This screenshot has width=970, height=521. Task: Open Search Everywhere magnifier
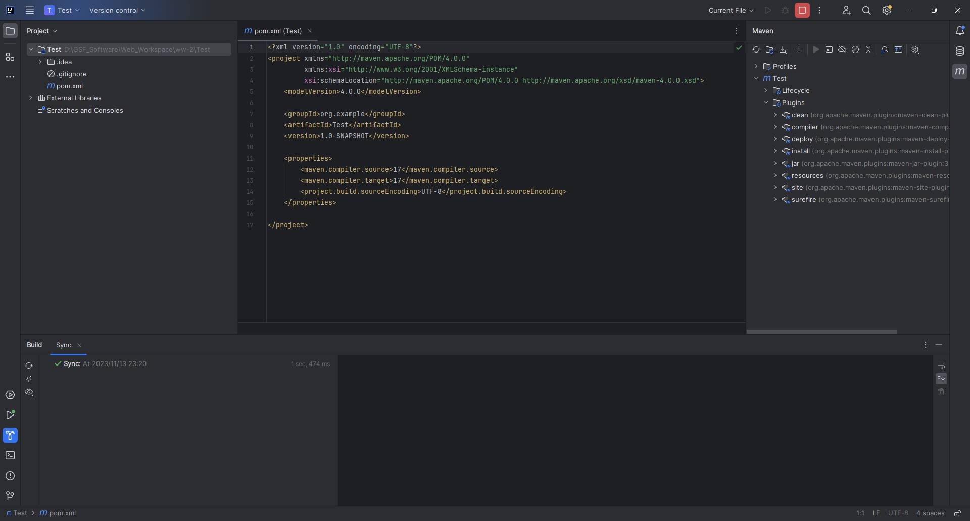pyautogui.click(x=866, y=10)
